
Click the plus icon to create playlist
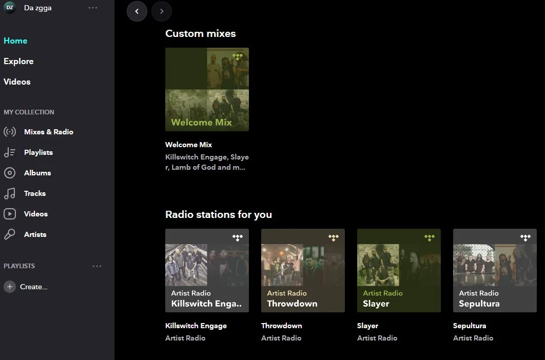(x=10, y=287)
